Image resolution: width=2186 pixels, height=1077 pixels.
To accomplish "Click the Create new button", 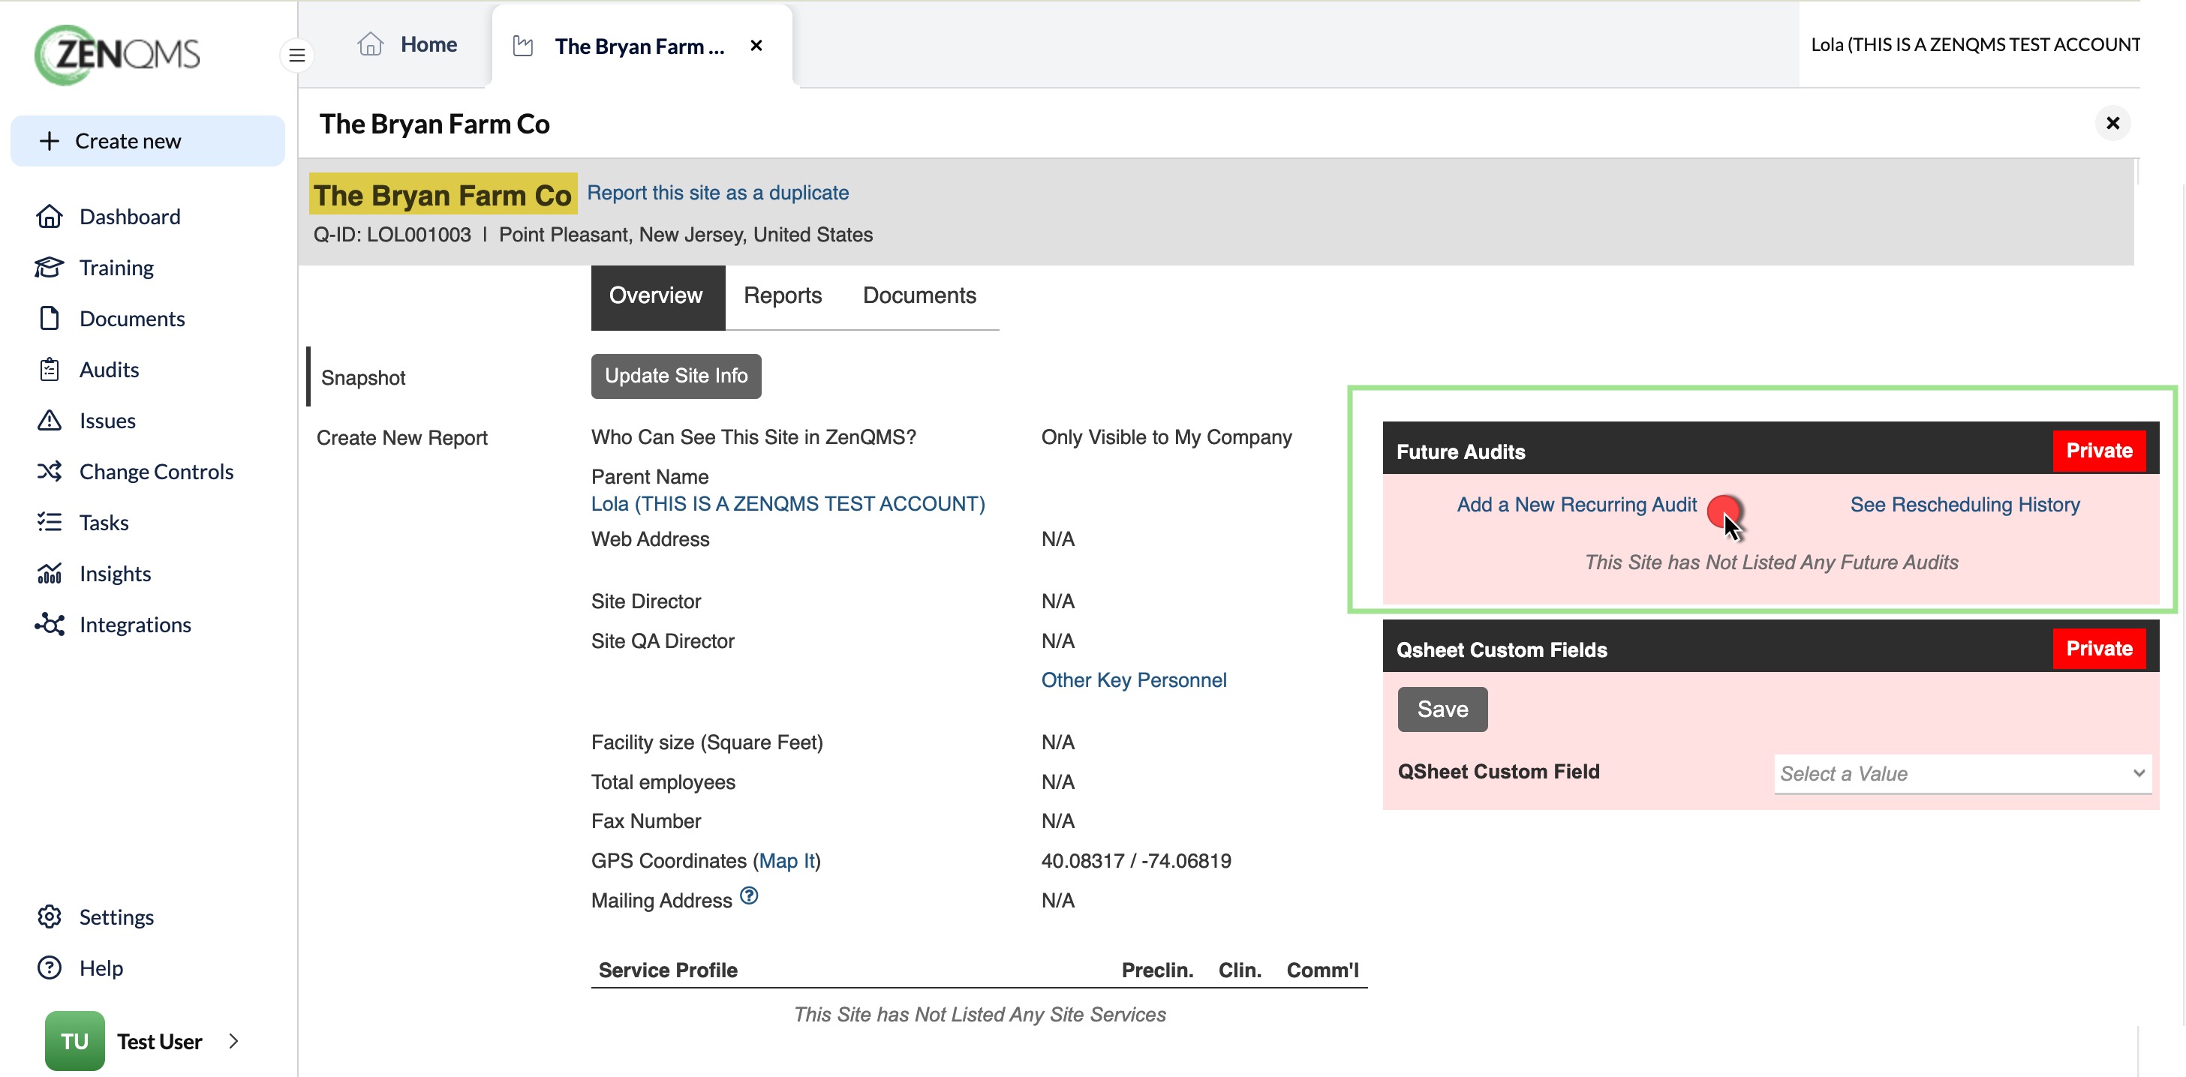I will pyautogui.click(x=148, y=141).
